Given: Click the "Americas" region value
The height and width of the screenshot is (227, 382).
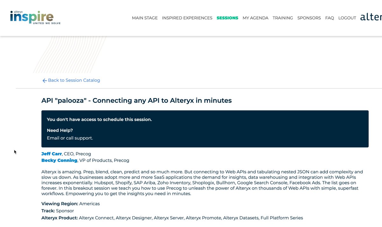Looking at the screenshot, I should coord(89,204).
